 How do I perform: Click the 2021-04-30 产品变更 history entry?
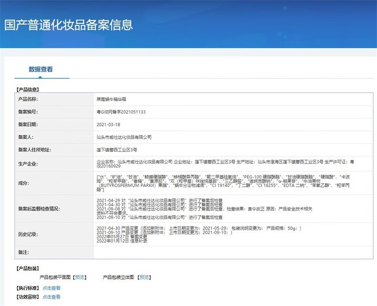click(x=199, y=228)
